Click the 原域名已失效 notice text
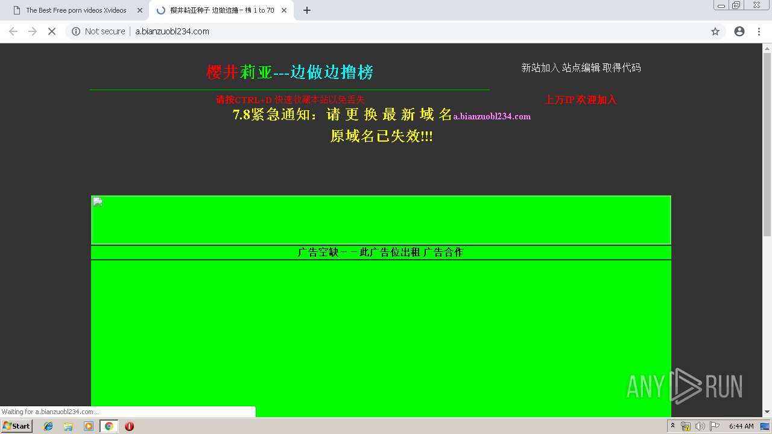 [x=382, y=136]
